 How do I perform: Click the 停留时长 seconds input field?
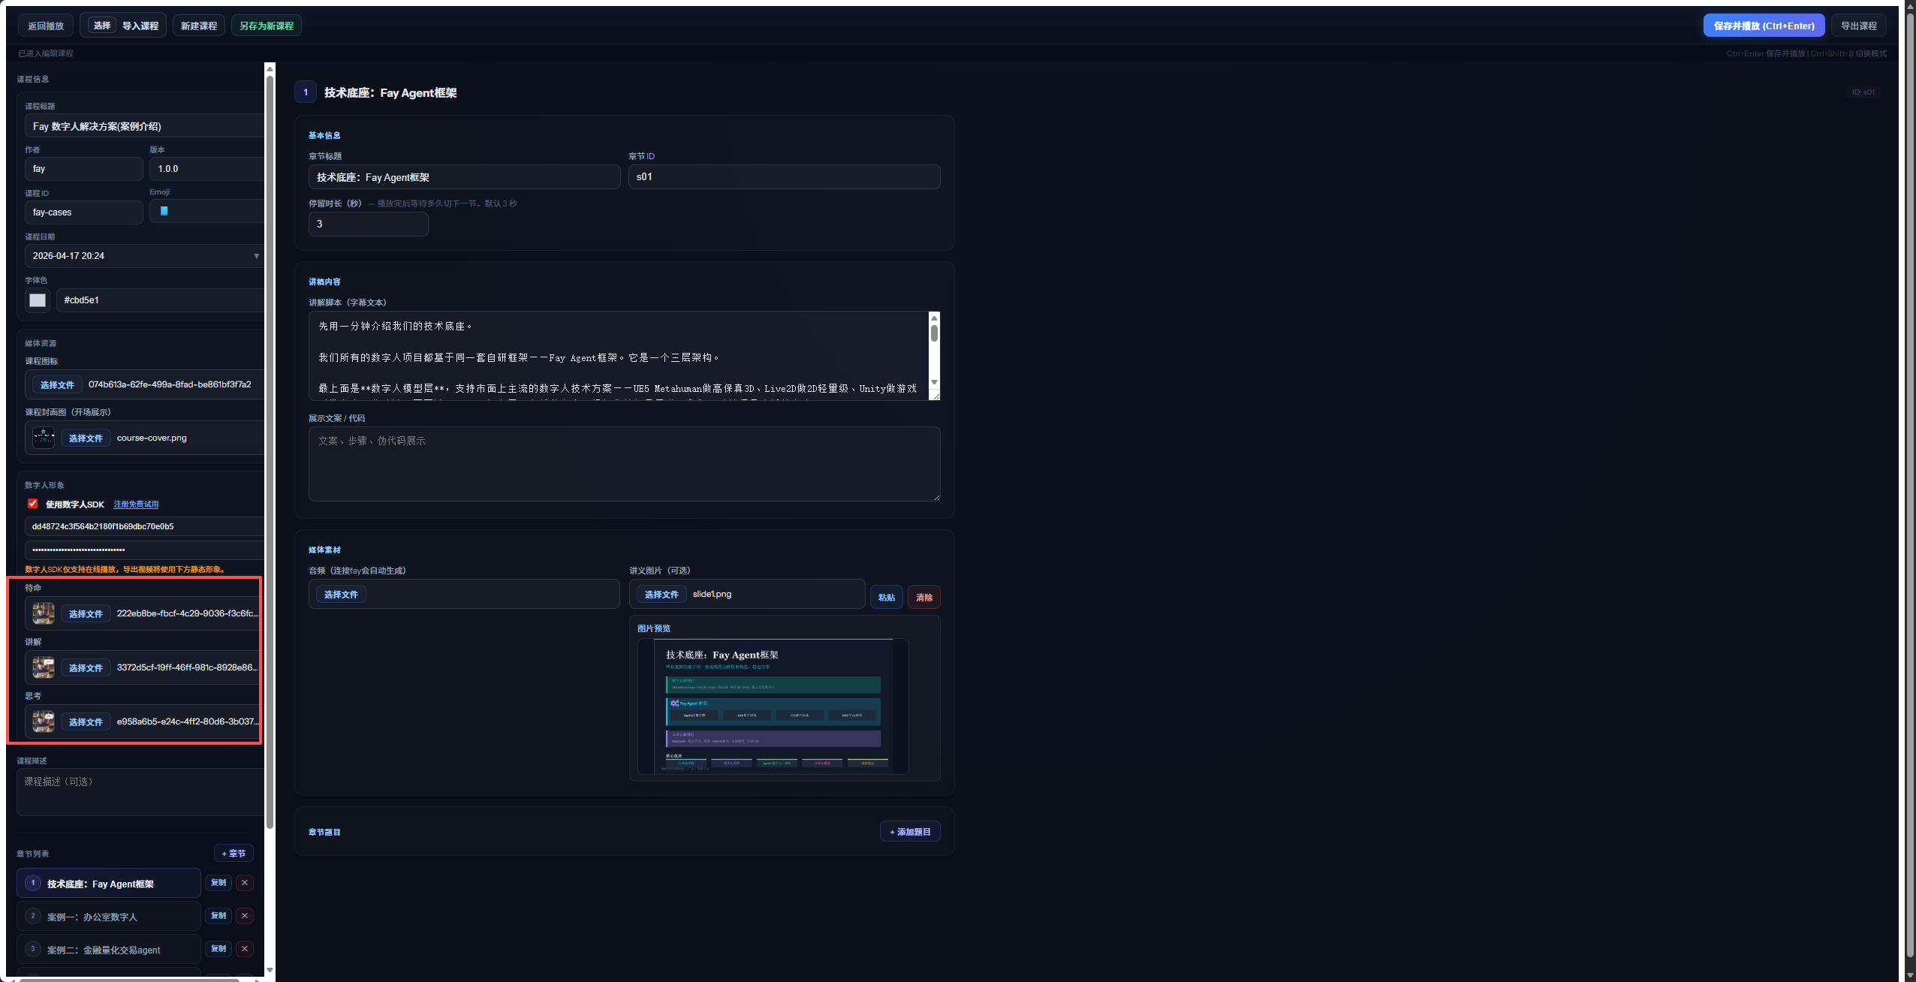[368, 224]
